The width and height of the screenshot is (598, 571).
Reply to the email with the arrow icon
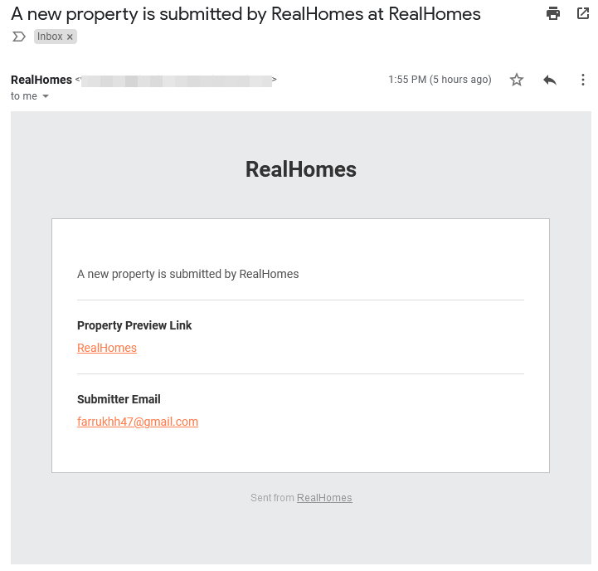550,80
